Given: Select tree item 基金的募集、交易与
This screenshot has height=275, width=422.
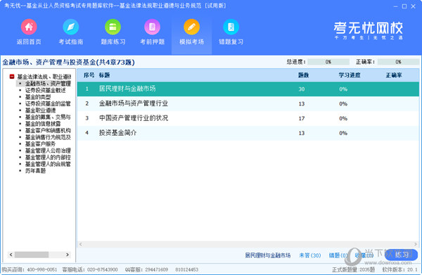Looking at the screenshot, I should (48, 117).
